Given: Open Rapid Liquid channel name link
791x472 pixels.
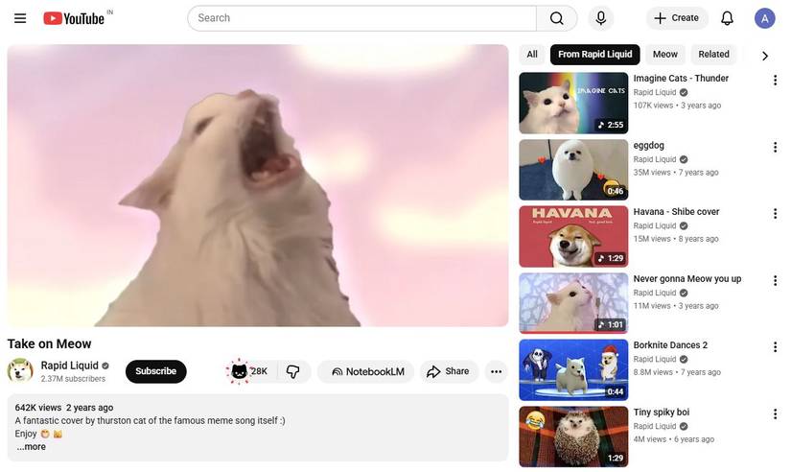Looking at the screenshot, I should [70, 366].
